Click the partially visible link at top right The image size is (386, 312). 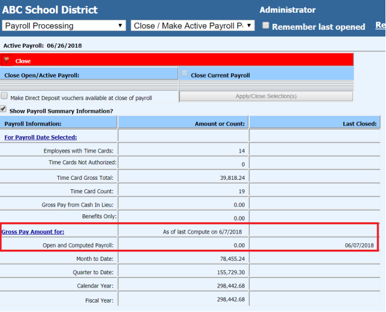(x=380, y=26)
